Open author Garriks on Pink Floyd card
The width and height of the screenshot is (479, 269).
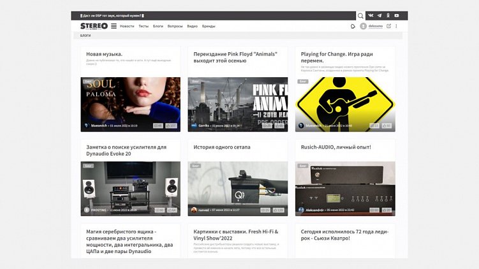203,126
